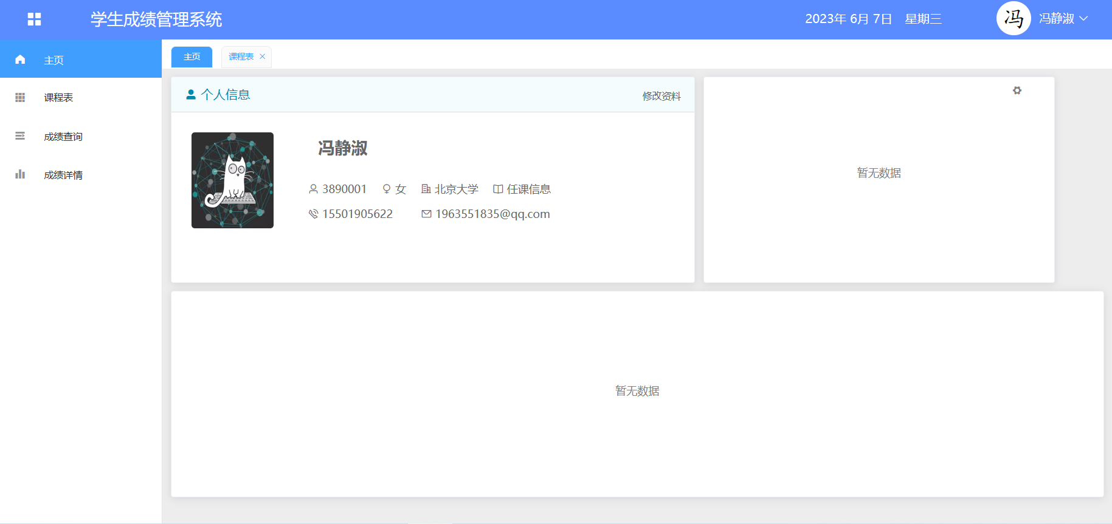Viewport: 1112px width, 524px height.
Task: Click the student number 3890001
Action: click(x=344, y=189)
